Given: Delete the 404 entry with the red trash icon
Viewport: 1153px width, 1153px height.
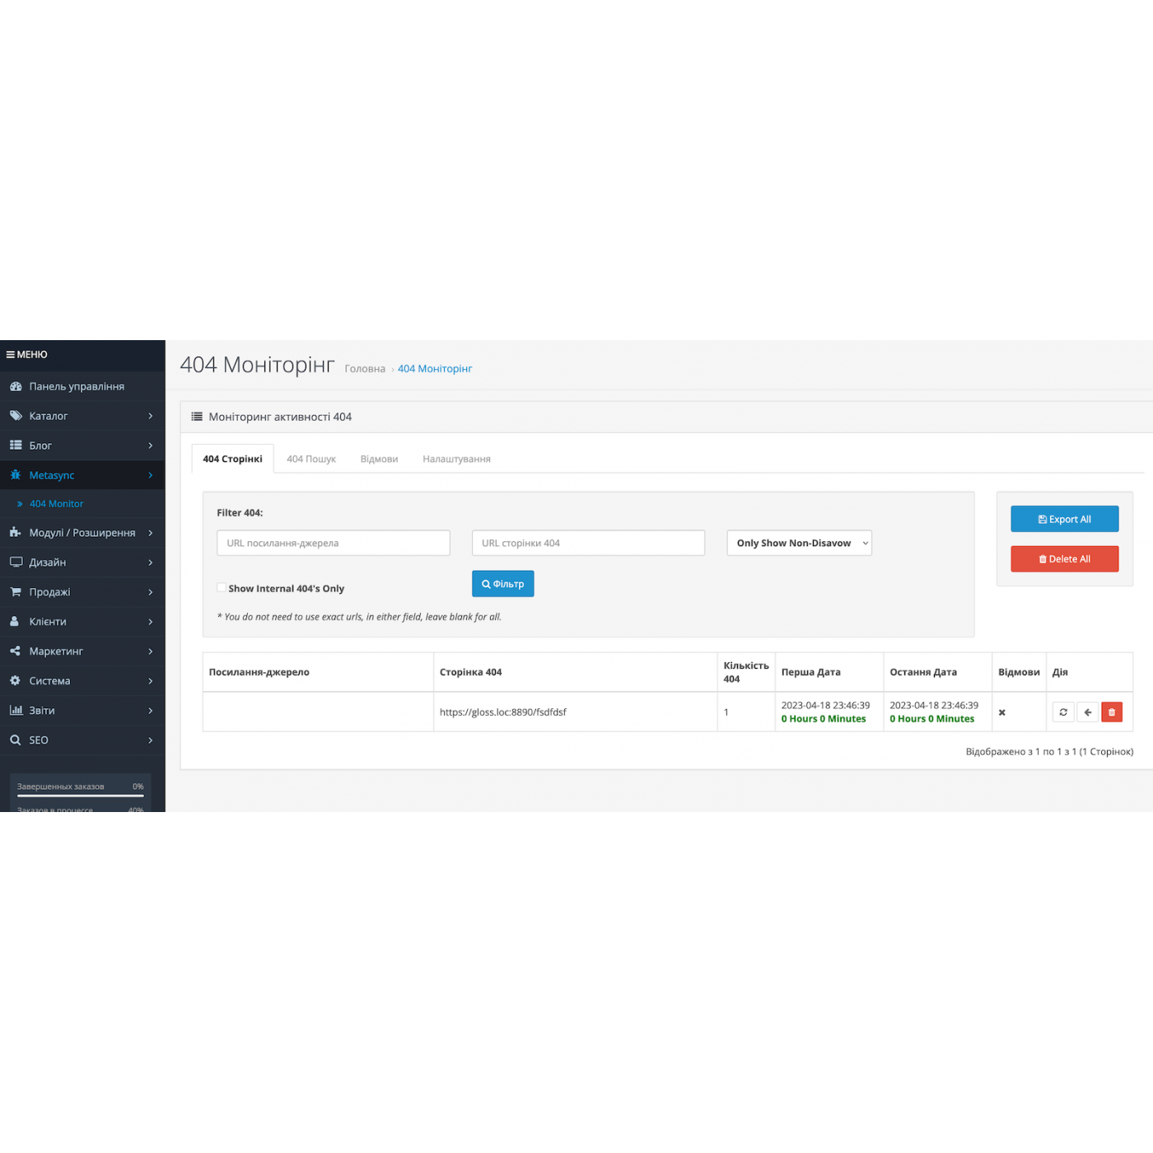Looking at the screenshot, I should tap(1112, 712).
